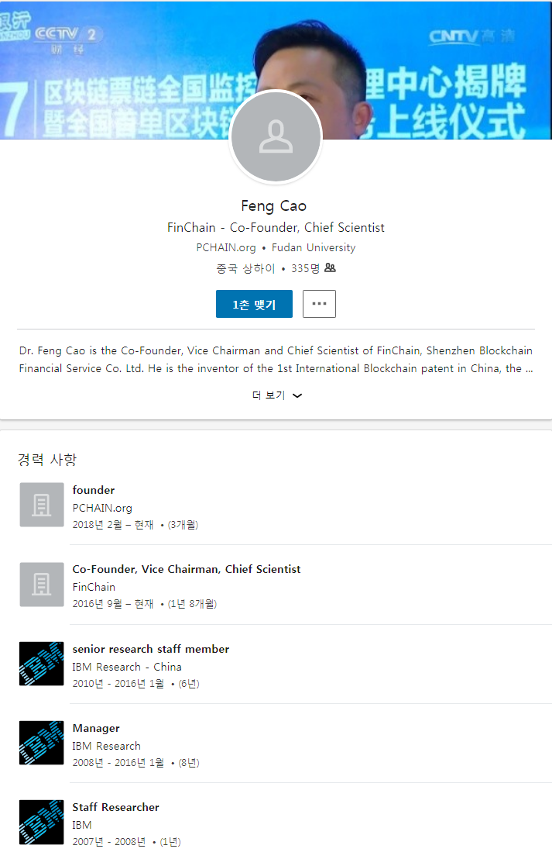Click the FinChain company placeholder logo
The width and height of the screenshot is (552, 866).
[x=42, y=585]
